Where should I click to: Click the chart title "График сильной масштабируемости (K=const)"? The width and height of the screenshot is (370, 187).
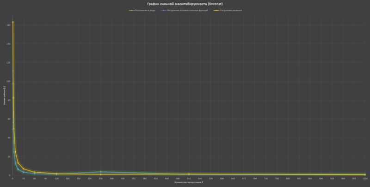(x=185, y=4)
